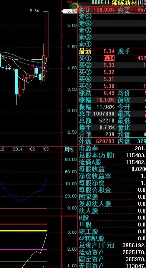The height and width of the screenshot is (268, 146).
Task: Click the 国家股 row
Action: [x=112, y=197]
